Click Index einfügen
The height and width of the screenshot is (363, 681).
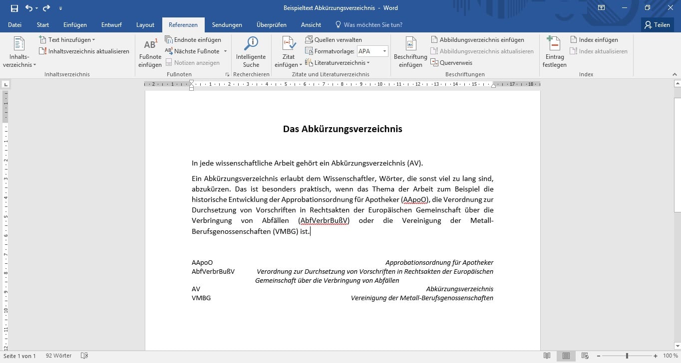click(x=594, y=40)
